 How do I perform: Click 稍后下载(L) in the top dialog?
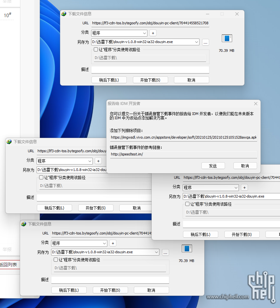(109, 80)
